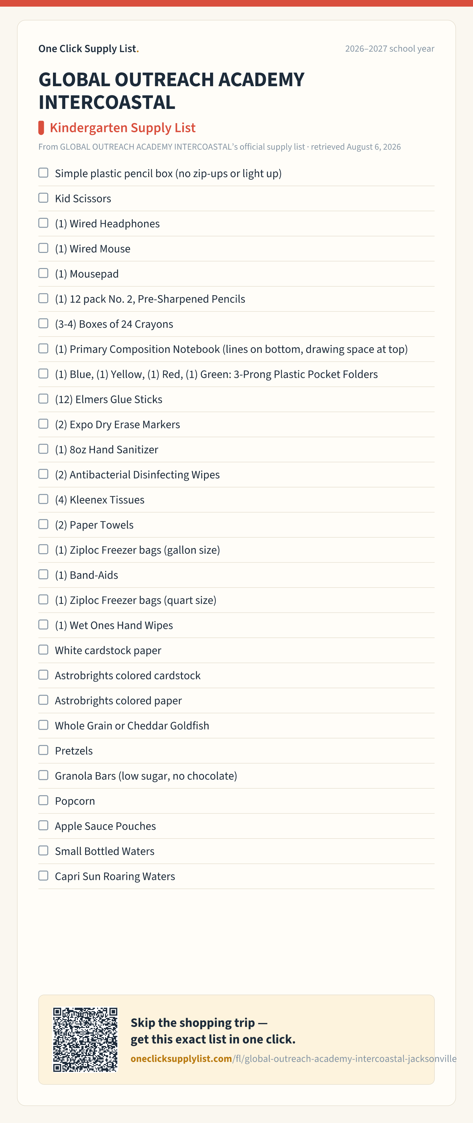
Task: Mark Popcorn as purchased
Action: (x=43, y=800)
